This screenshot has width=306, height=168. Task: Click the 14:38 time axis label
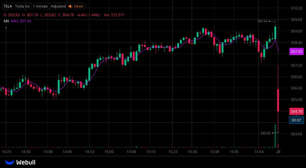point(48,151)
